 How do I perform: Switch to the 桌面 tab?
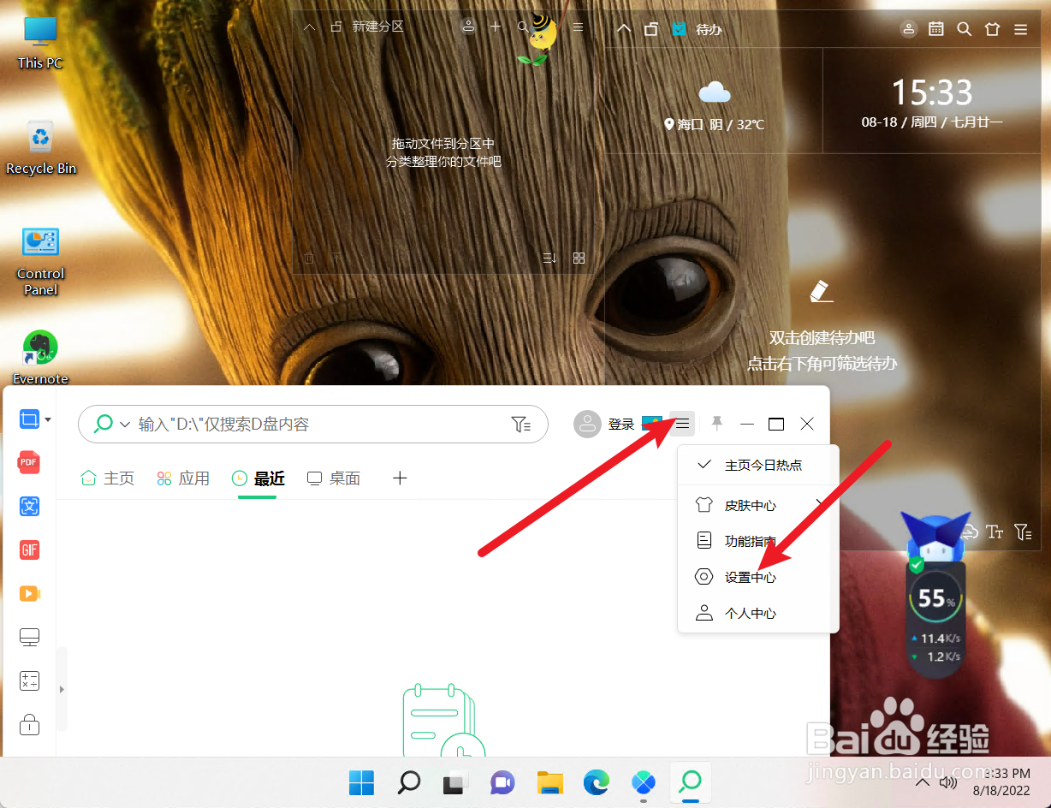pyautogui.click(x=334, y=478)
